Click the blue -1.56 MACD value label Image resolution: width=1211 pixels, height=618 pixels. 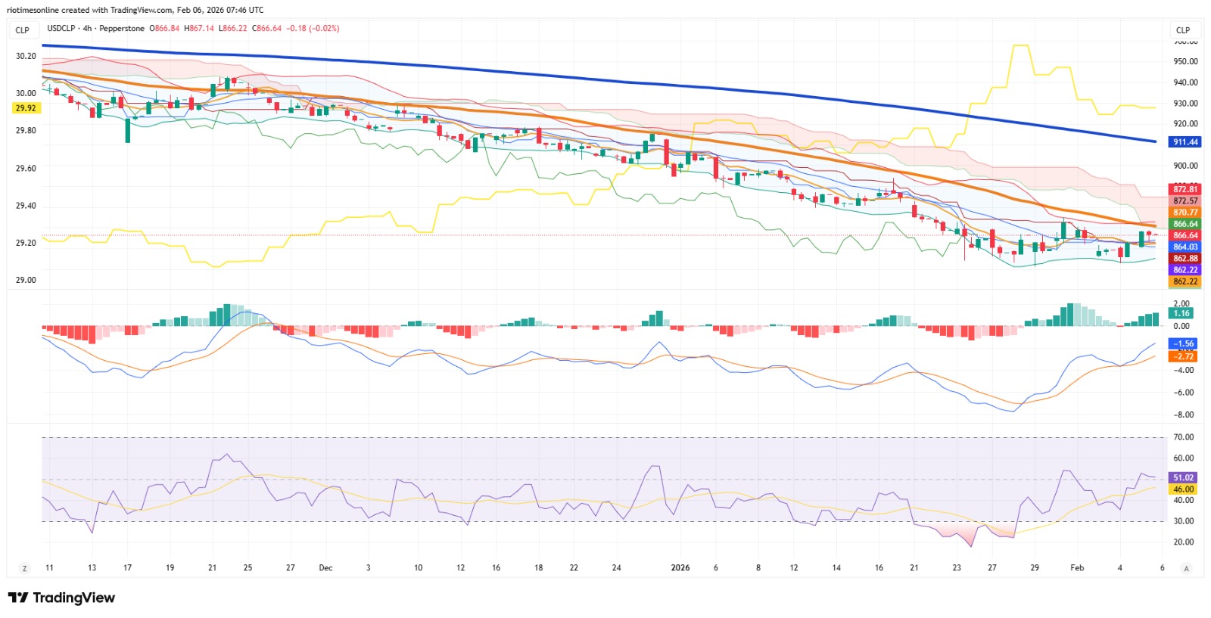coord(1184,343)
